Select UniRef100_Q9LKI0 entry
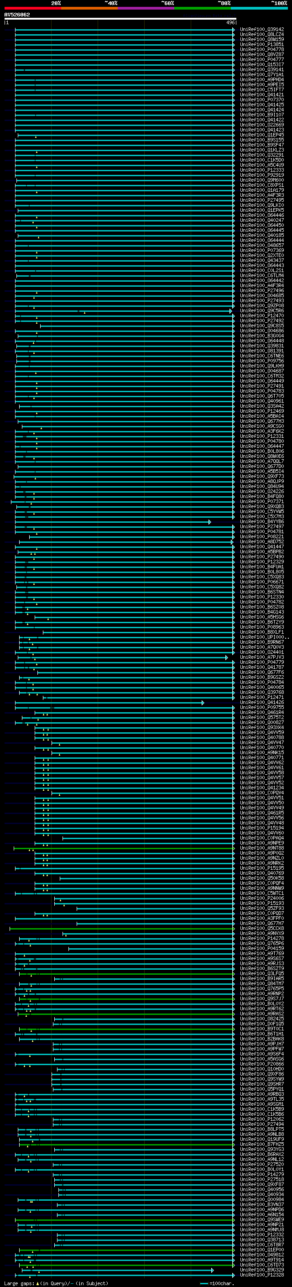This screenshot has width=292, height=1287. coord(262,205)
